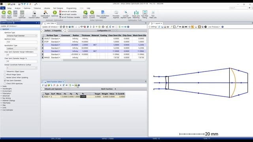Start Global Search optimizer
Screen dimensions: 253x142
coord(85,14)
